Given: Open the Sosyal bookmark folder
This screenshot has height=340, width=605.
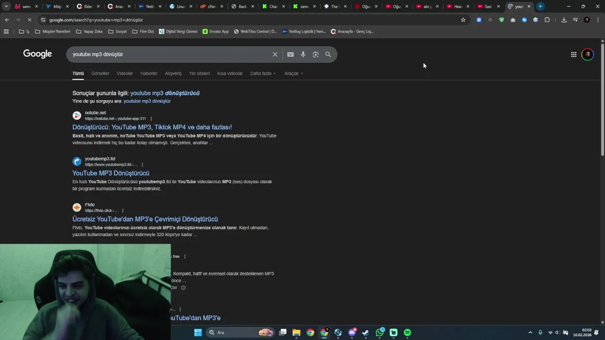Looking at the screenshot, I should click(117, 32).
